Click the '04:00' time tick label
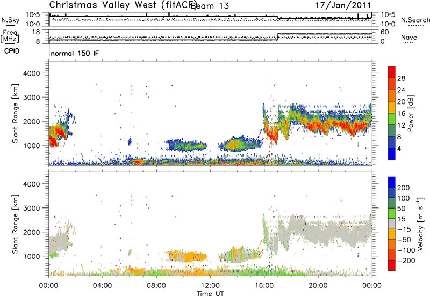 click(102, 286)
